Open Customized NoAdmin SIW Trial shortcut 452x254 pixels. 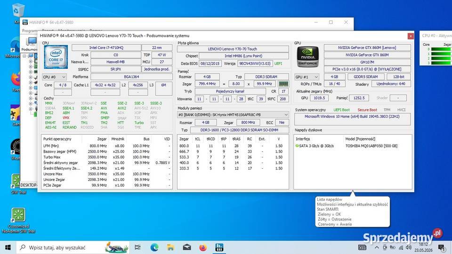(x=18, y=220)
